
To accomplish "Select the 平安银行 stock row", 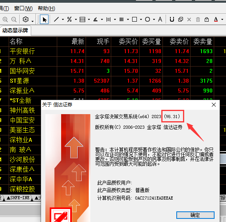I will pos(113,51).
